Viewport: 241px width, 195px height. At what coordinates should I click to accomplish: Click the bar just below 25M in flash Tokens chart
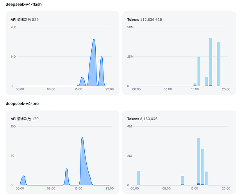(x=199, y=72)
